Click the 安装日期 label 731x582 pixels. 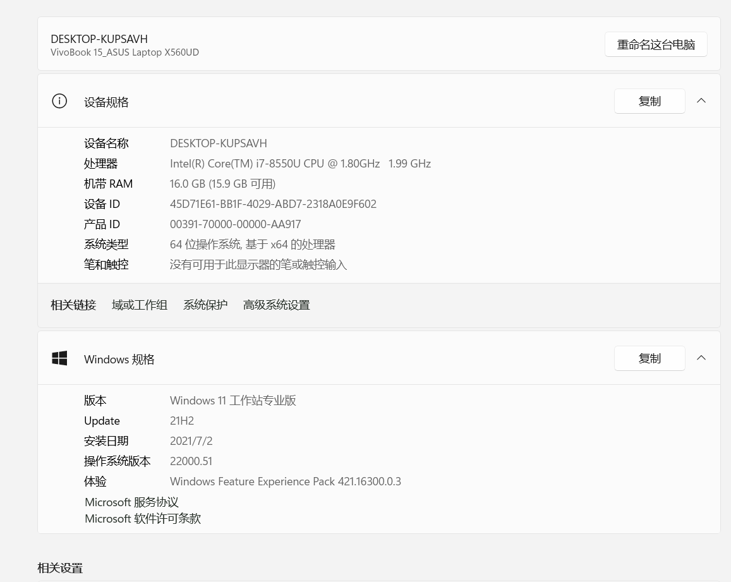tap(106, 441)
